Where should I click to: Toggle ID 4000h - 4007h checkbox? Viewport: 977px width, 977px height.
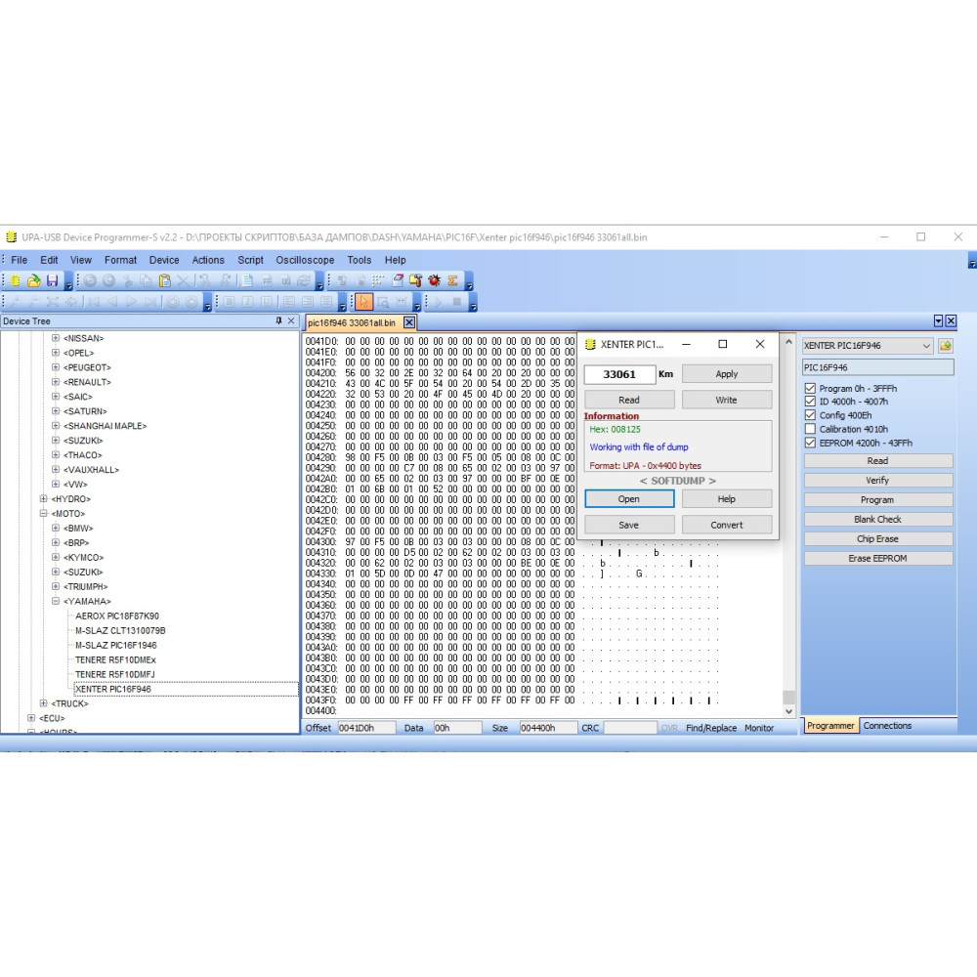810,402
